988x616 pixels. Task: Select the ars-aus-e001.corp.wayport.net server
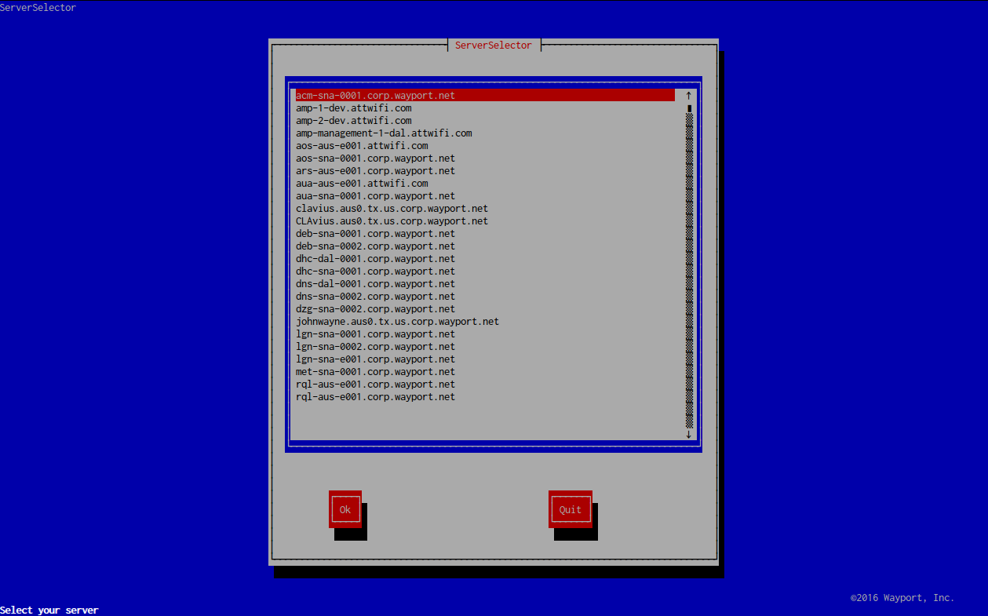pos(375,171)
